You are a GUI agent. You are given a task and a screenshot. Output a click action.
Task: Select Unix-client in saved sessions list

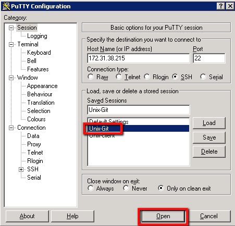click(139, 135)
